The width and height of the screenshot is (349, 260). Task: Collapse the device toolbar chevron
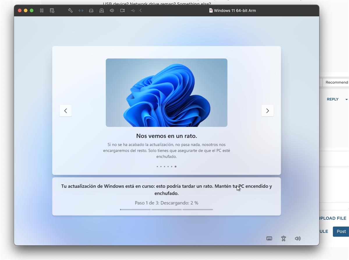pyautogui.click(x=141, y=10)
